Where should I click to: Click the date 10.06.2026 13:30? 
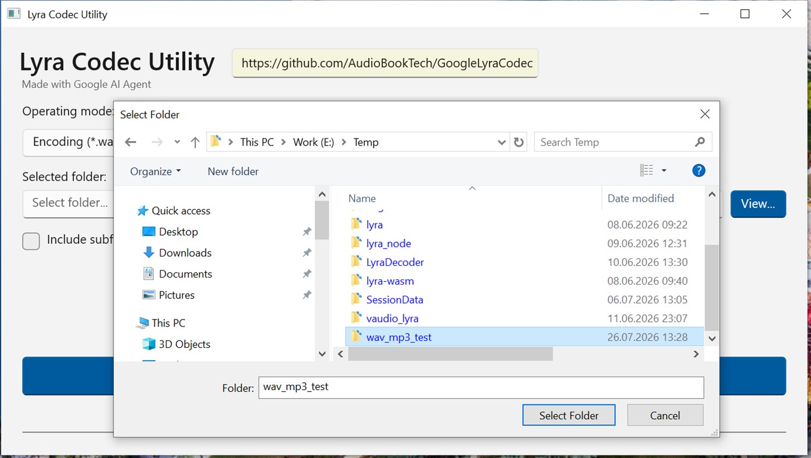pos(647,262)
